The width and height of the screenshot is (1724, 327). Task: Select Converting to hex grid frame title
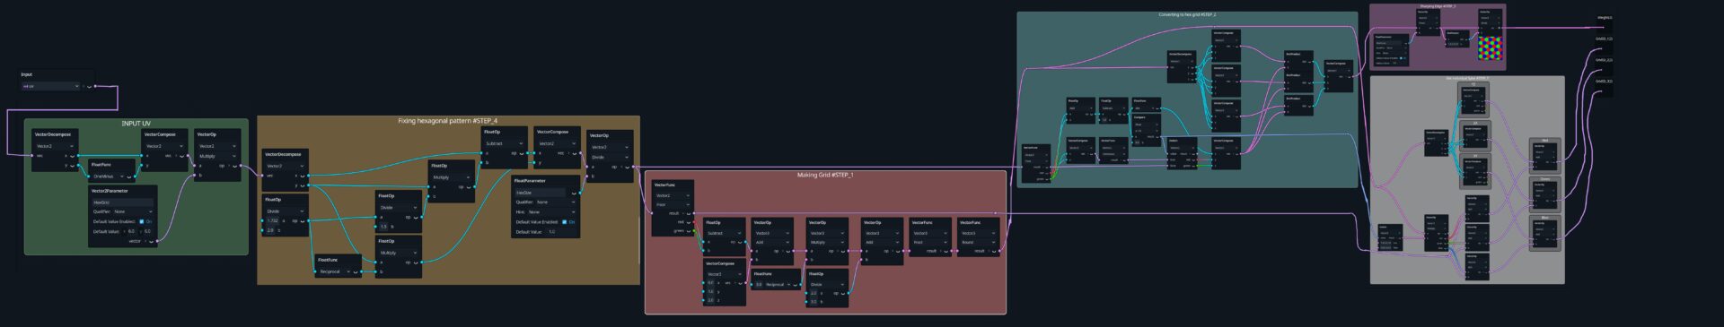(1187, 15)
